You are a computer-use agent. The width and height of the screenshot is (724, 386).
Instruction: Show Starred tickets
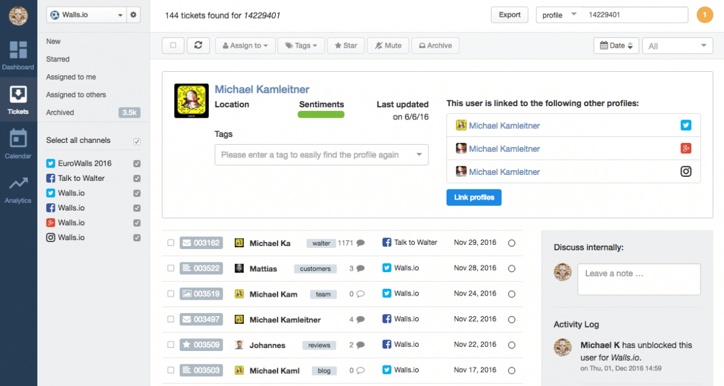click(58, 59)
